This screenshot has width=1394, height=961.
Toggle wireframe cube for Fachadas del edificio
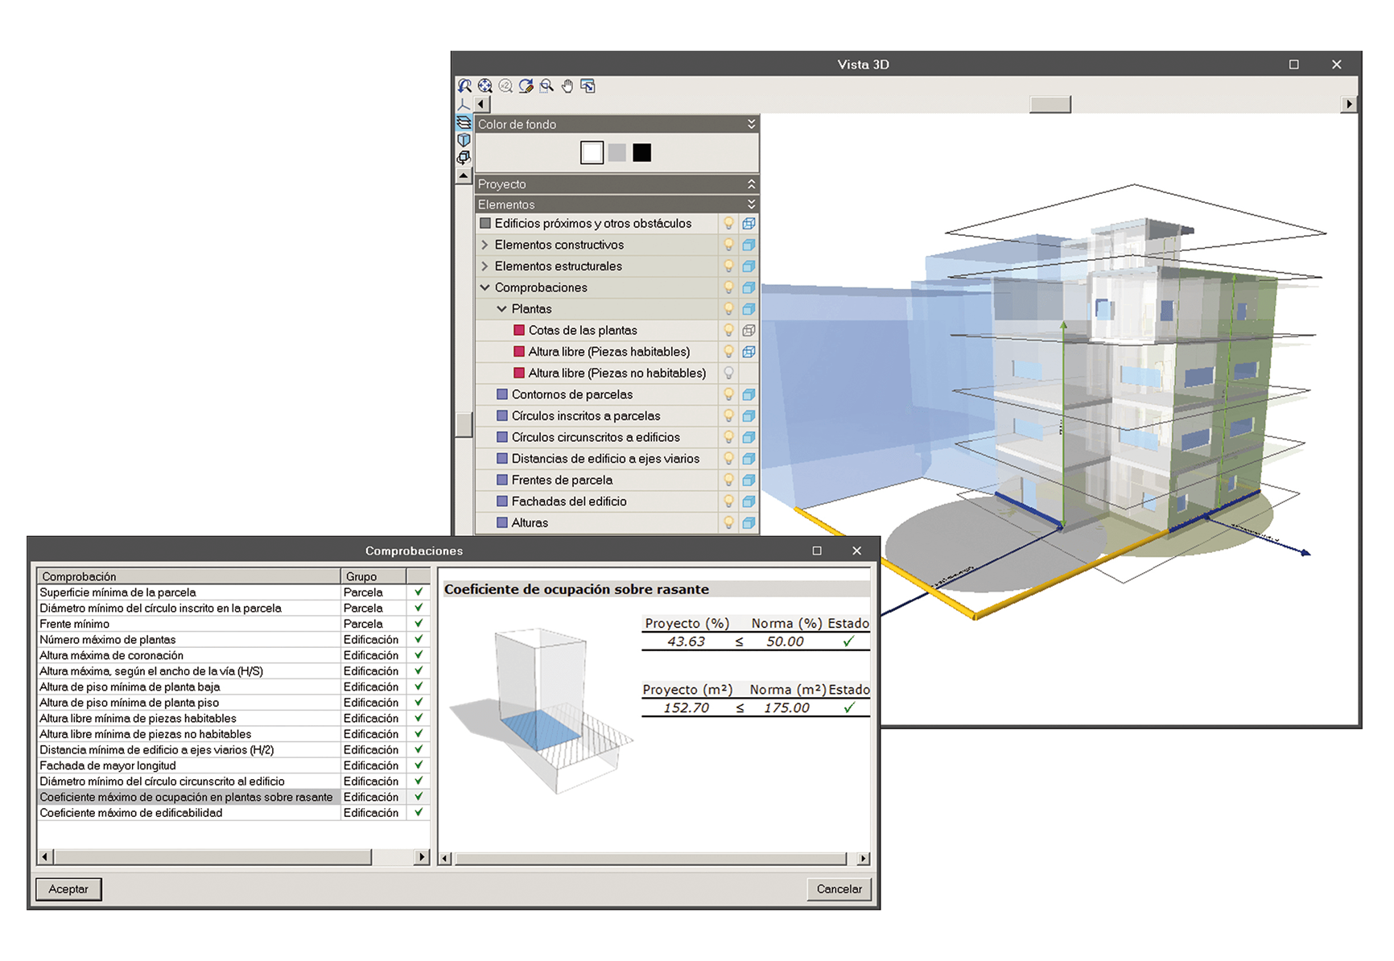point(749,501)
